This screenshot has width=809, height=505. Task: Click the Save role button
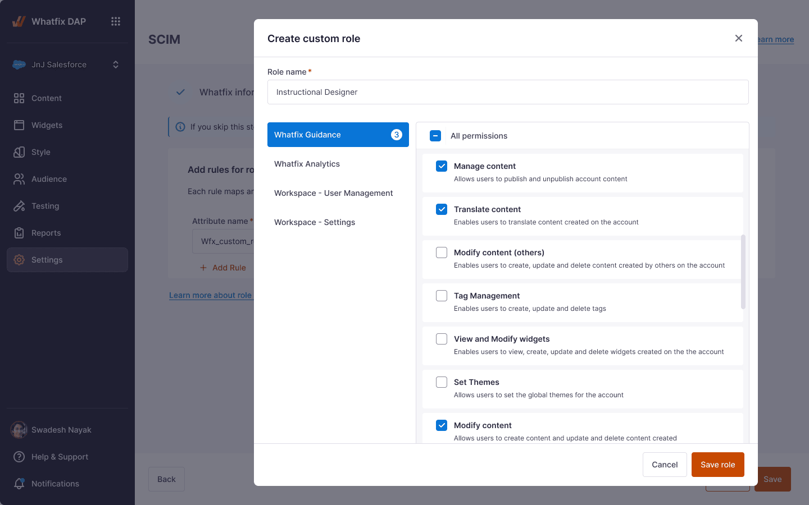(x=718, y=465)
